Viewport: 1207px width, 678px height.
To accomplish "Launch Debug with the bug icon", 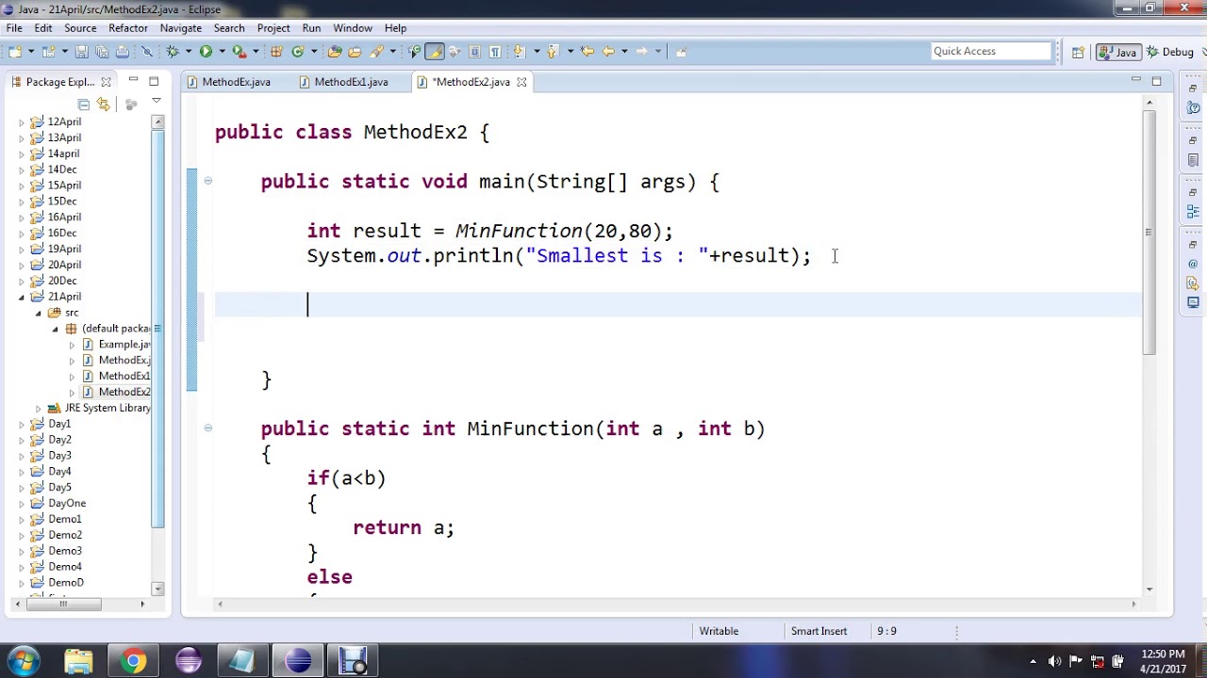I will (x=174, y=52).
